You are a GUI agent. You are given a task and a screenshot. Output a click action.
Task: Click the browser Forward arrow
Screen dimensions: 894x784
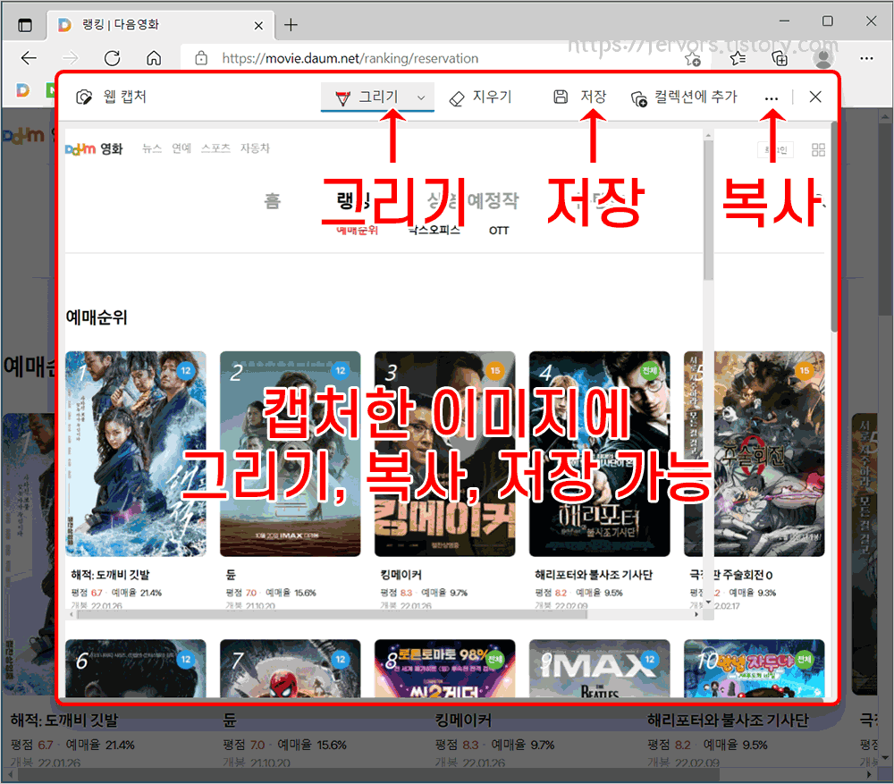click(x=70, y=58)
